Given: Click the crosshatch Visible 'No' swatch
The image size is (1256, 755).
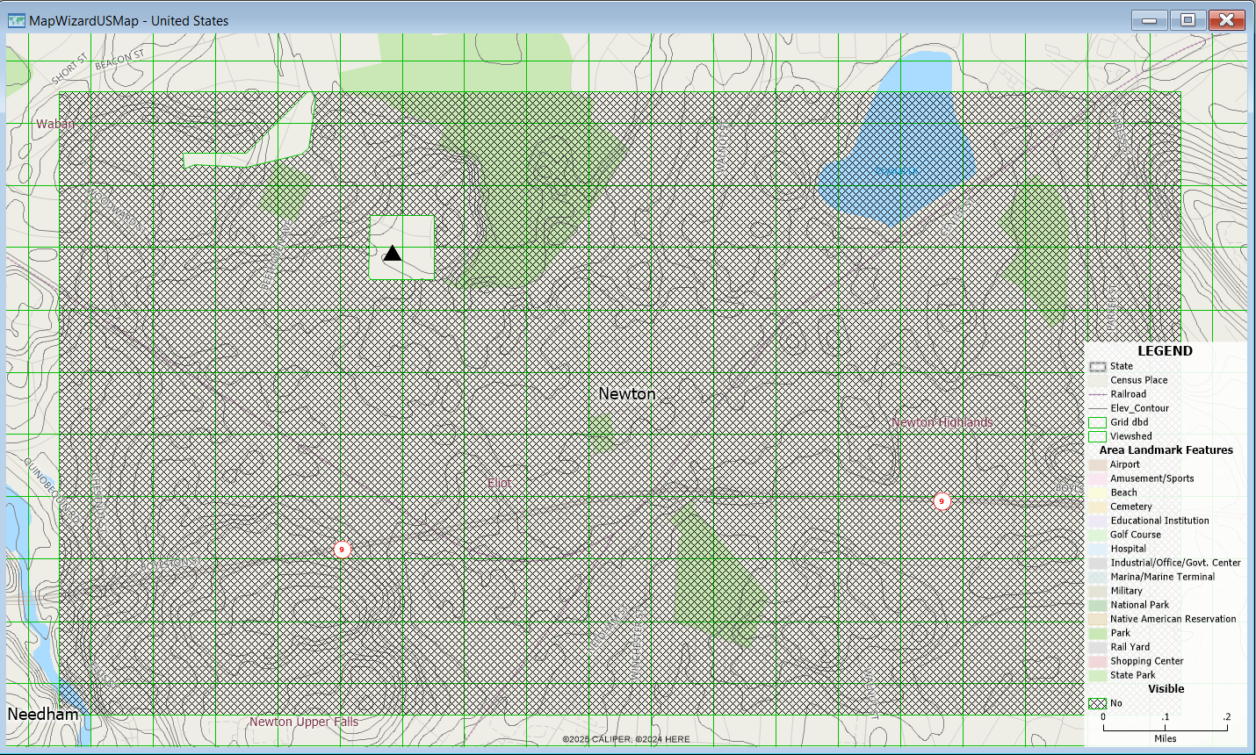Looking at the screenshot, I should (x=1097, y=703).
